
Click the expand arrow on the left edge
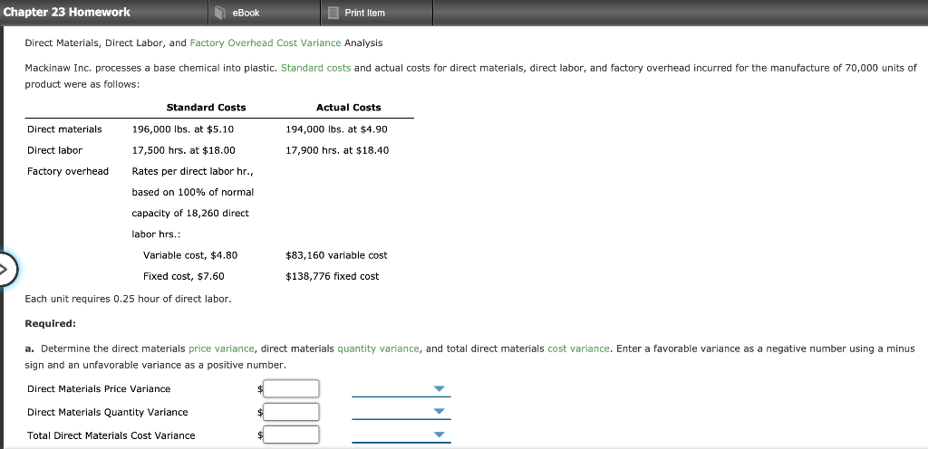coord(8,270)
